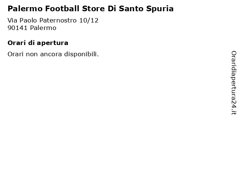Click the word disponibili in the hours text
Image resolution: width=240 pixels, height=180 pixels.
(x=81, y=54)
